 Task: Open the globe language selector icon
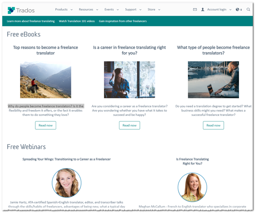coord(239,10)
